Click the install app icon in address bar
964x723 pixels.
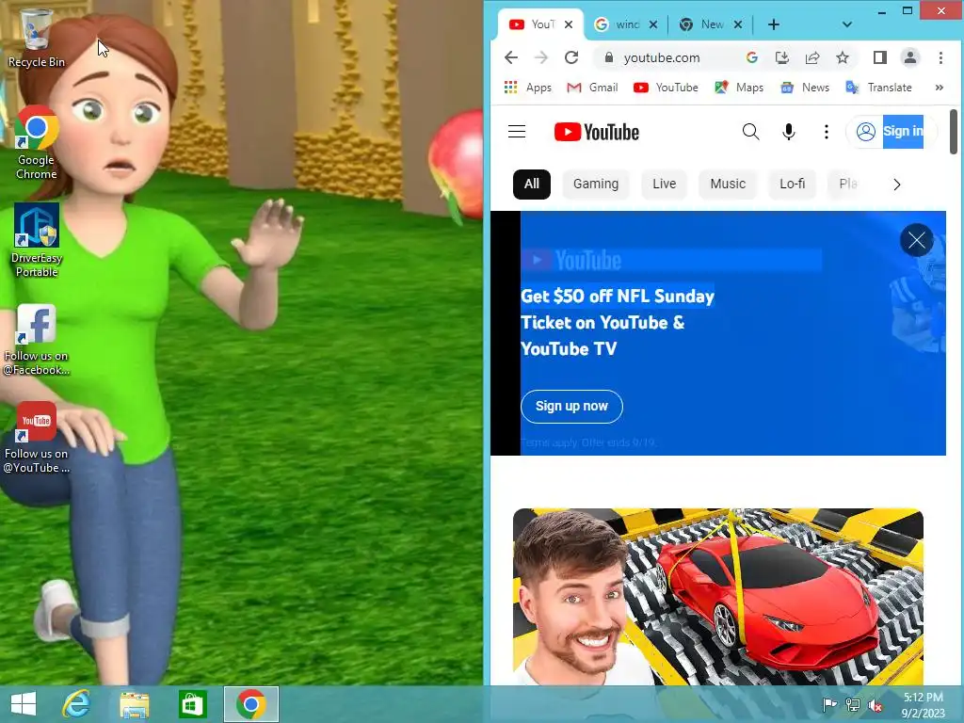click(x=782, y=57)
